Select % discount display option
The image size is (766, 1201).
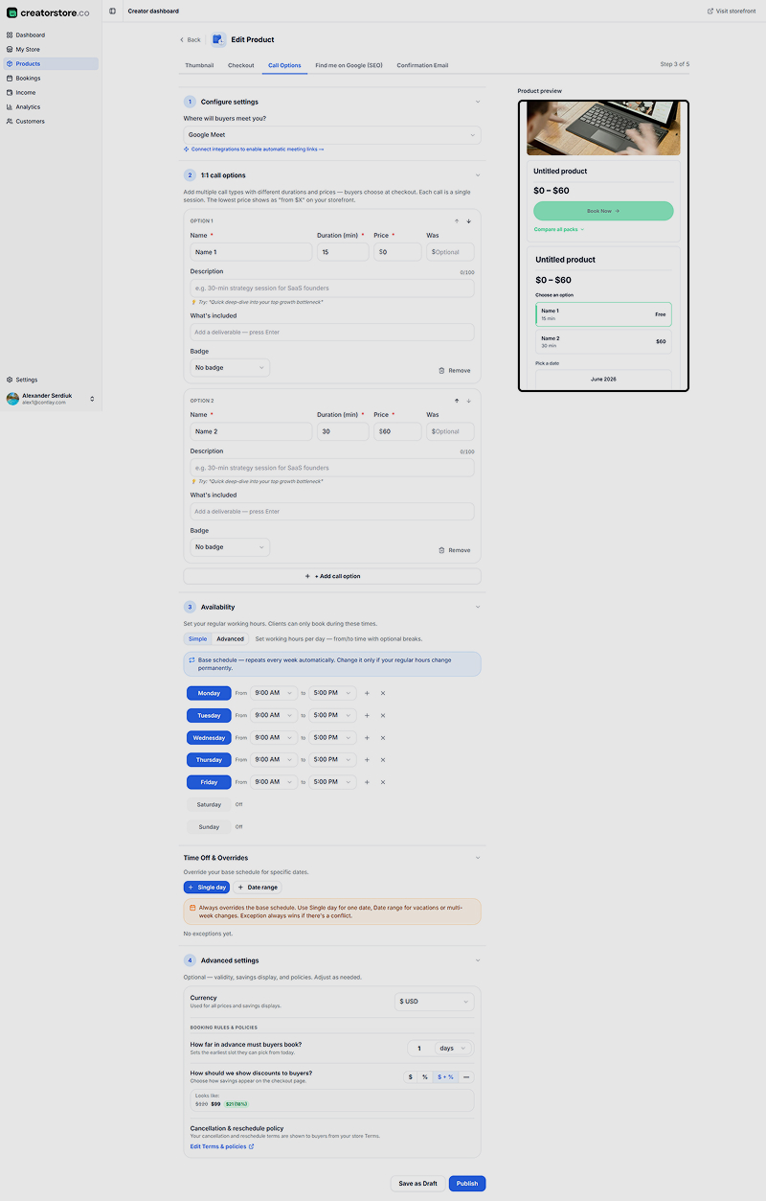click(x=425, y=1077)
